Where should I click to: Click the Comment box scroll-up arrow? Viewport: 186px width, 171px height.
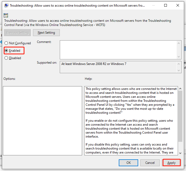(x=179, y=43)
